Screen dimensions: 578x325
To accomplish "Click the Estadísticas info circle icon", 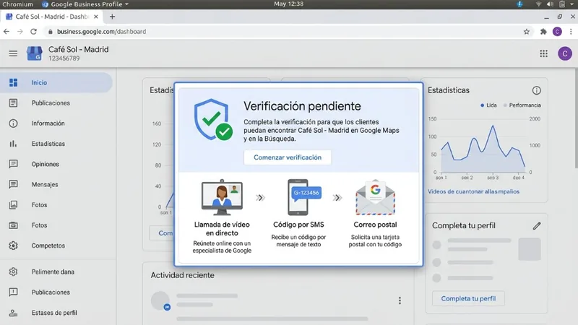I will pyautogui.click(x=536, y=90).
